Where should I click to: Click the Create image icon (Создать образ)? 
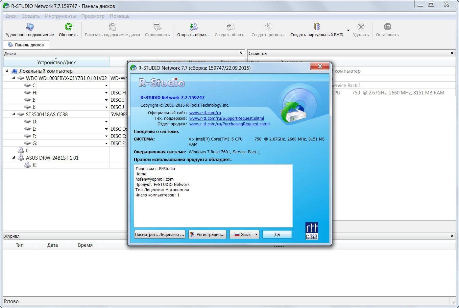click(x=230, y=27)
